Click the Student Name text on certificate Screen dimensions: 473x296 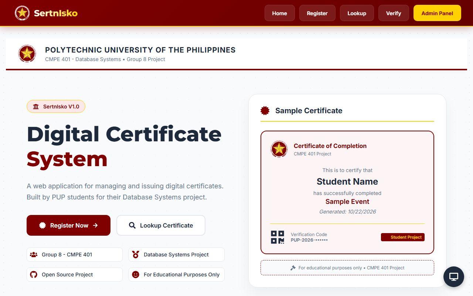pyautogui.click(x=347, y=182)
